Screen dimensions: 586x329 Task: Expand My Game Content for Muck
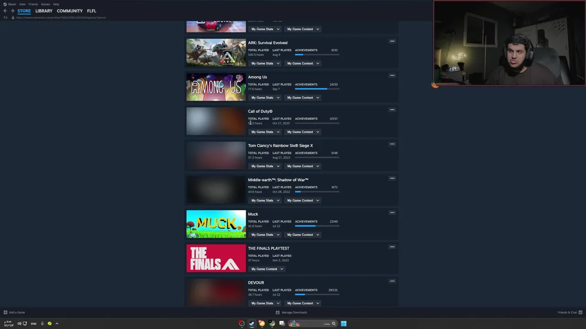point(303,235)
